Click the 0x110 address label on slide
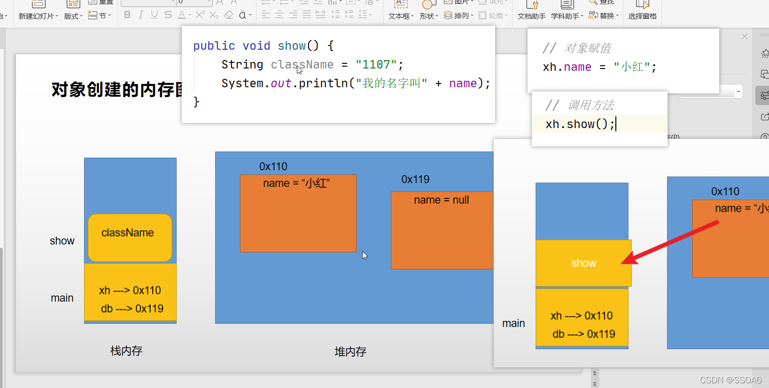Image resolution: width=769 pixels, height=388 pixels. [273, 167]
